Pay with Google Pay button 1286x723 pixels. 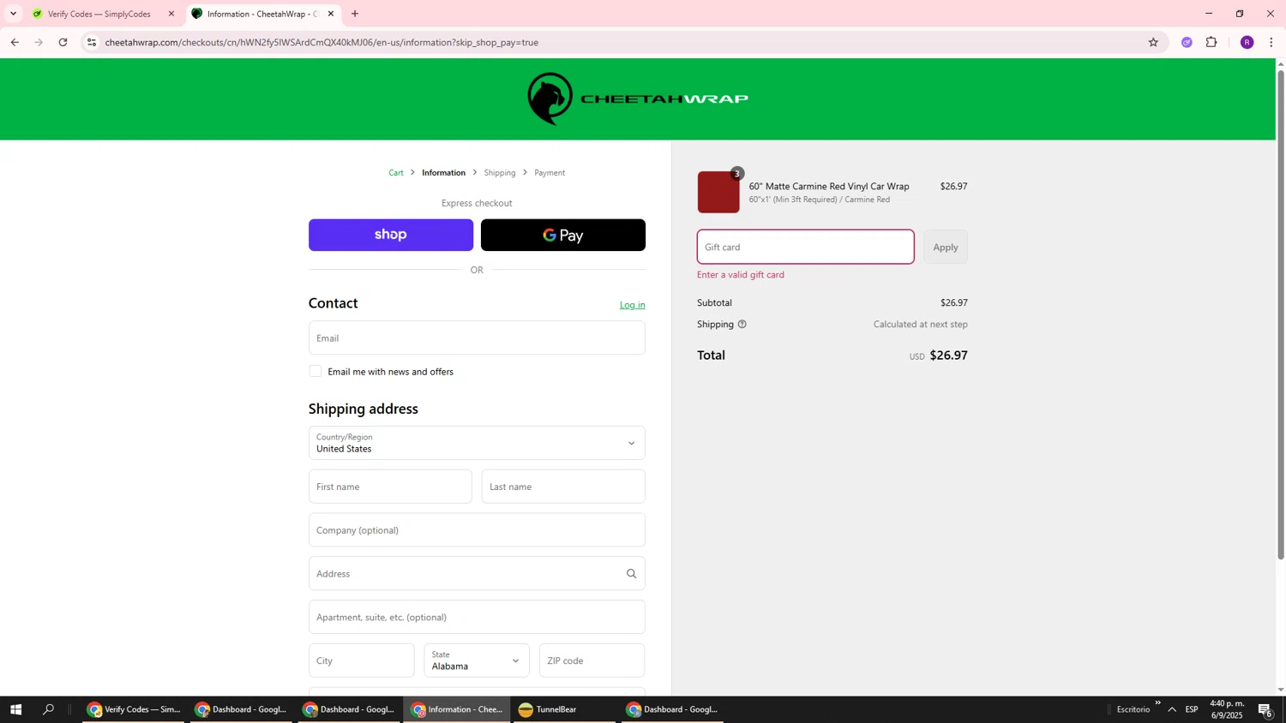point(563,235)
